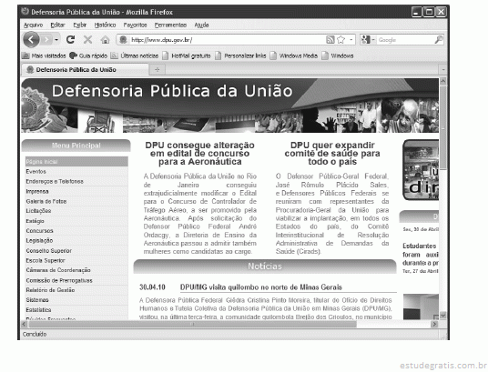The image size is (488, 372).
Task: Open the Personalizar links bookmark
Action: [240, 55]
